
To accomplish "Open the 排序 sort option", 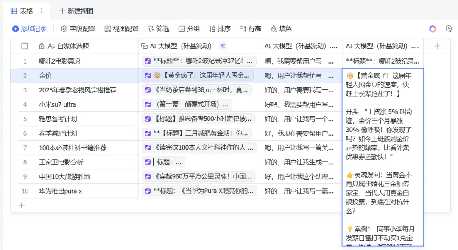I will click(220, 29).
